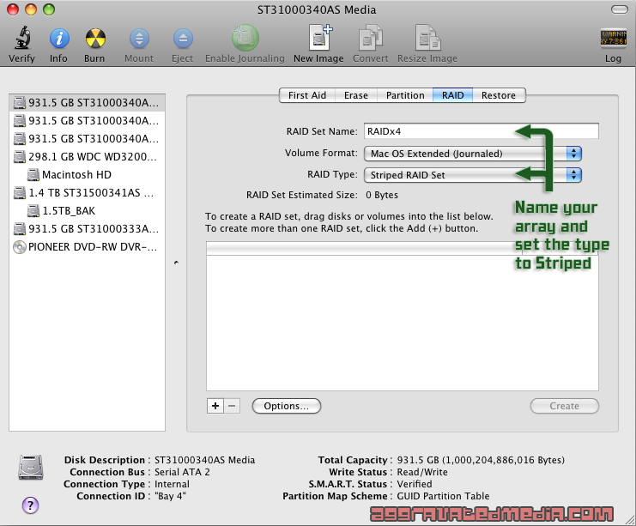Click the 0 Bytes estimated size value
This screenshot has height=526, width=636.
382,195
